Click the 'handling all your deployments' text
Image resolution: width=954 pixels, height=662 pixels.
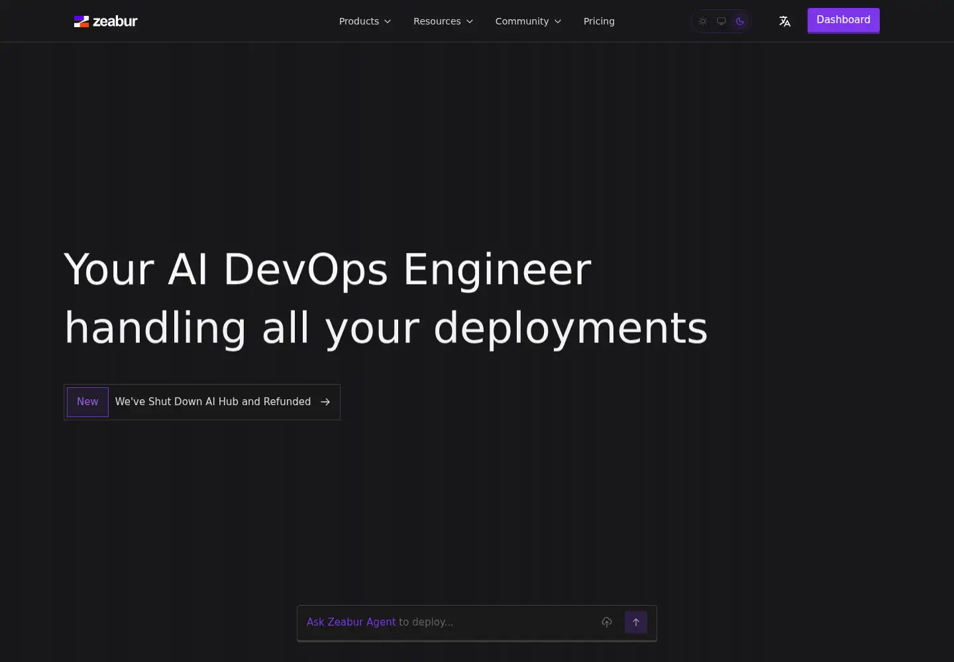tap(386, 328)
